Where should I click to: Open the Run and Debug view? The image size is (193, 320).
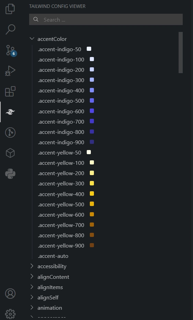(10, 71)
